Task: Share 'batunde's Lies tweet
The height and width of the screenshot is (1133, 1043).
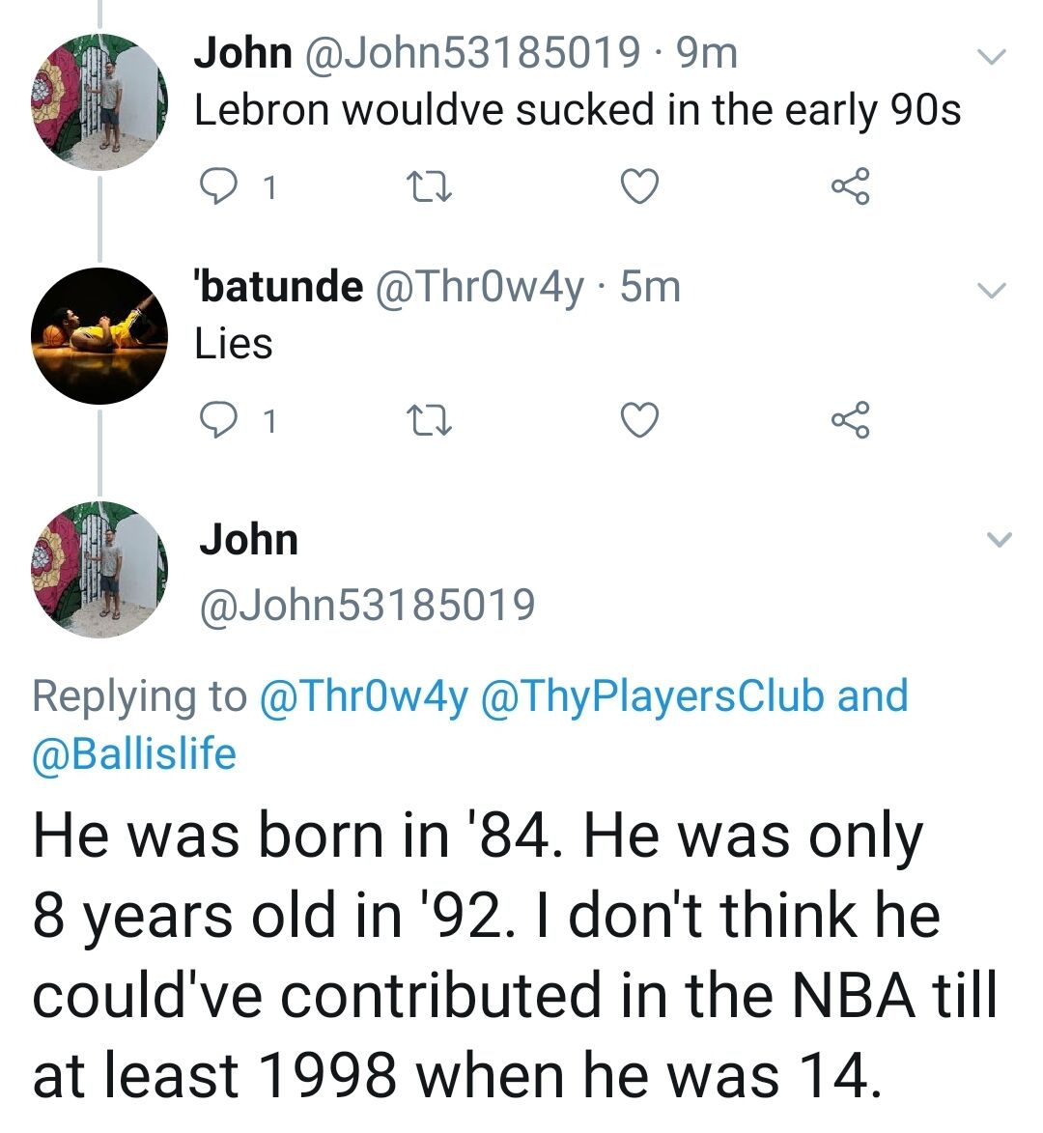Action: (851, 420)
